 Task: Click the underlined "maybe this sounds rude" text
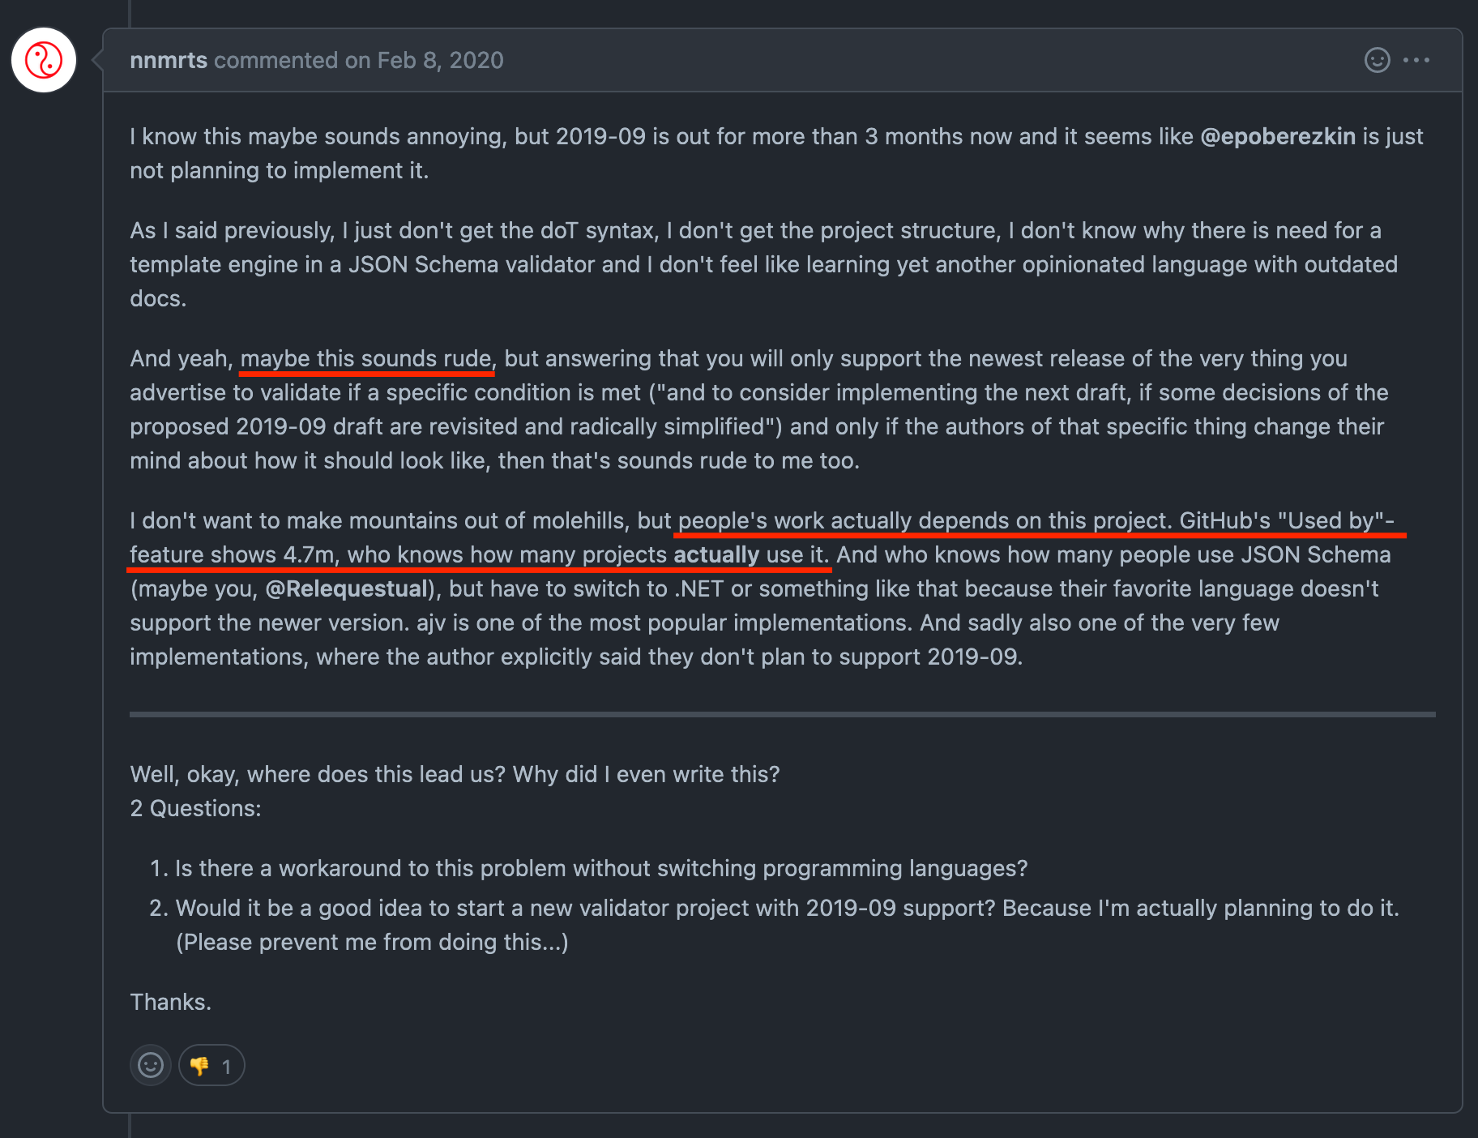366,358
